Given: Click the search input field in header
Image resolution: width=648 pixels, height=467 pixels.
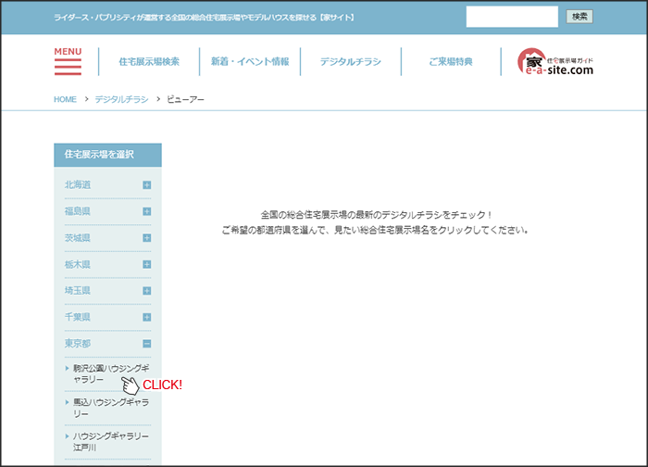Looking at the screenshot, I should 512,17.
